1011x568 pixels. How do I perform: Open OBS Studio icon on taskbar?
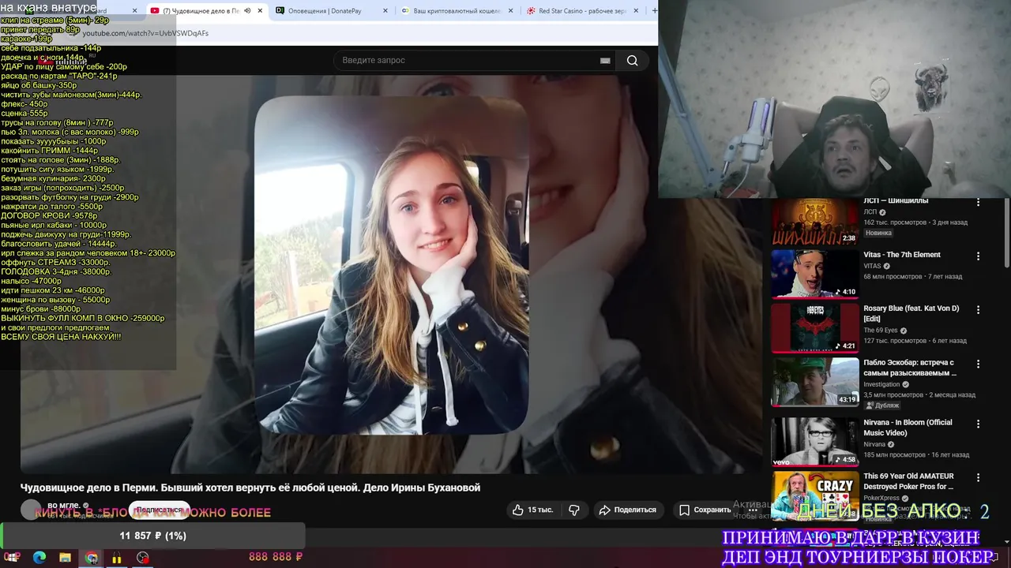(x=143, y=558)
